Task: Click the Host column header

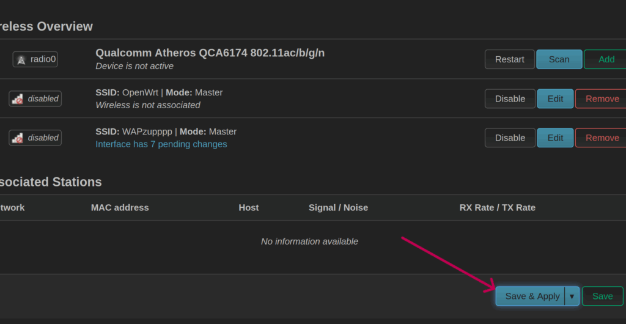Action: coord(249,207)
